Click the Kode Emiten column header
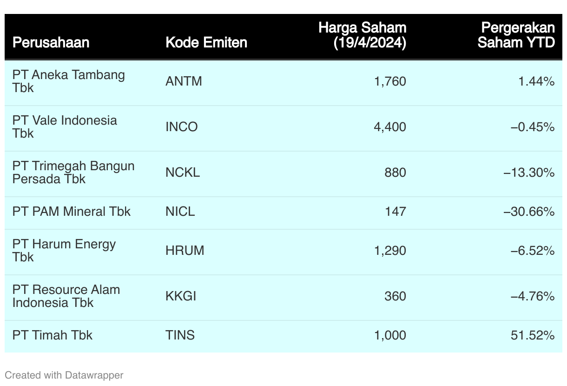Screen dimensions: 567x386 pyautogui.click(x=206, y=42)
